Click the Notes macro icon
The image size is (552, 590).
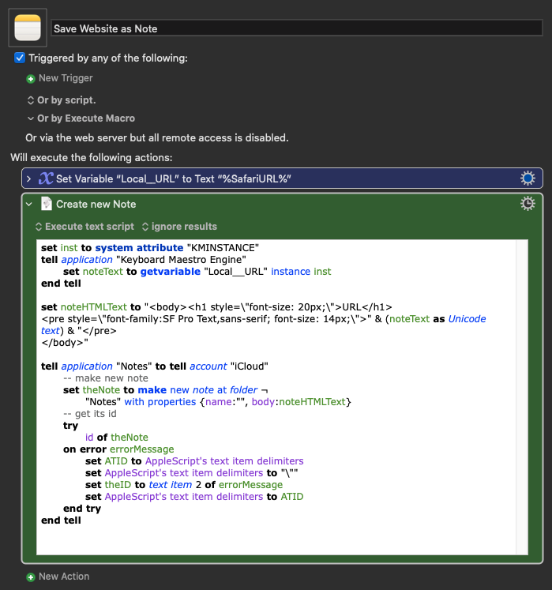[28, 28]
